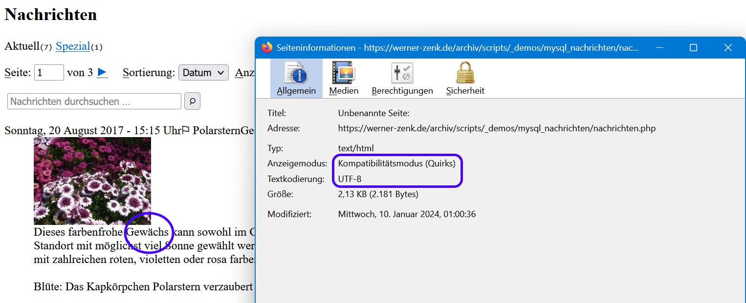Select the Adresse URL text
The width and height of the screenshot is (746, 303).
pyautogui.click(x=496, y=129)
